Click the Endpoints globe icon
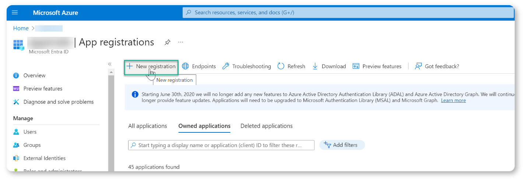This screenshot has height=183, width=527. click(186, 66)
